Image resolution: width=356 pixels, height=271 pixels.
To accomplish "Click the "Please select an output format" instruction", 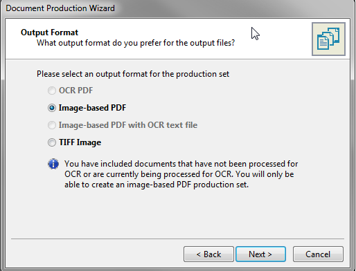I will point(133,74).
